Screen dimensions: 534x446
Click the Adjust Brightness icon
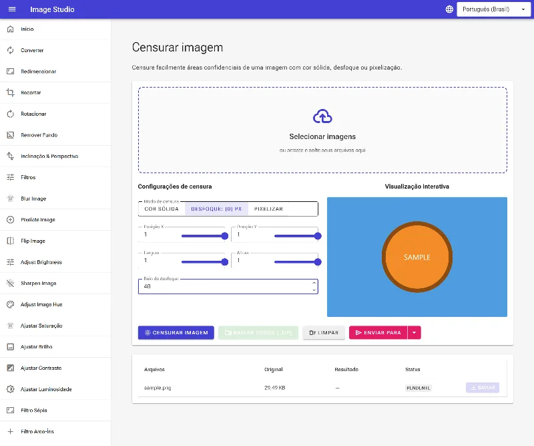11,262
